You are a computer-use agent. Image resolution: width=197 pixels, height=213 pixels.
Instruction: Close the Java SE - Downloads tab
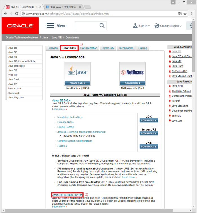click(x=40, y=7)
